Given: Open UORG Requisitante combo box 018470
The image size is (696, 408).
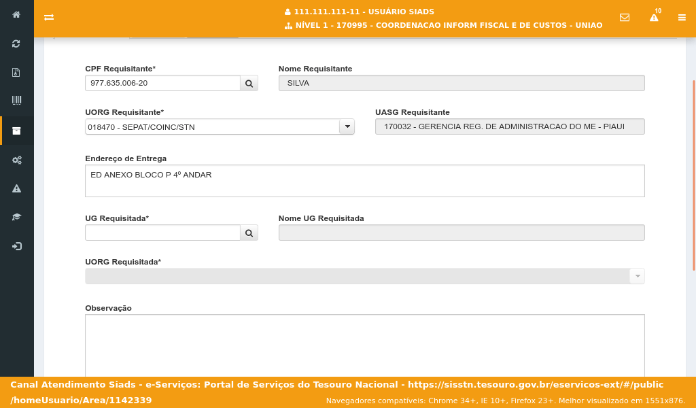Looking at the screenshot, I should [x=220, y=126].
